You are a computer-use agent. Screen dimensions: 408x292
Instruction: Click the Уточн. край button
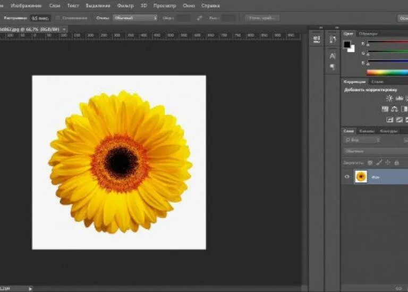click(262, 18)
